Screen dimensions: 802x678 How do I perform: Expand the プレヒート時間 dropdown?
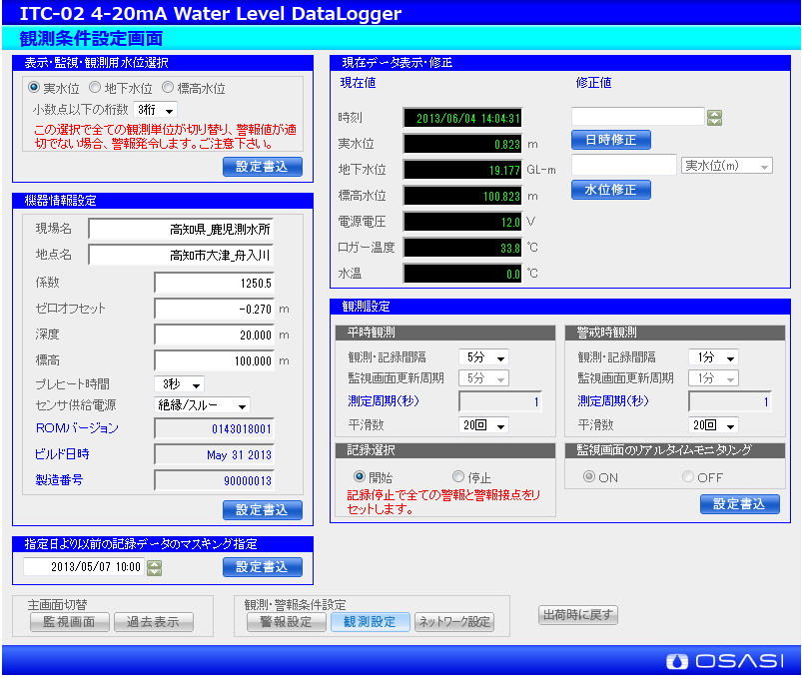(x=179, y=384)
